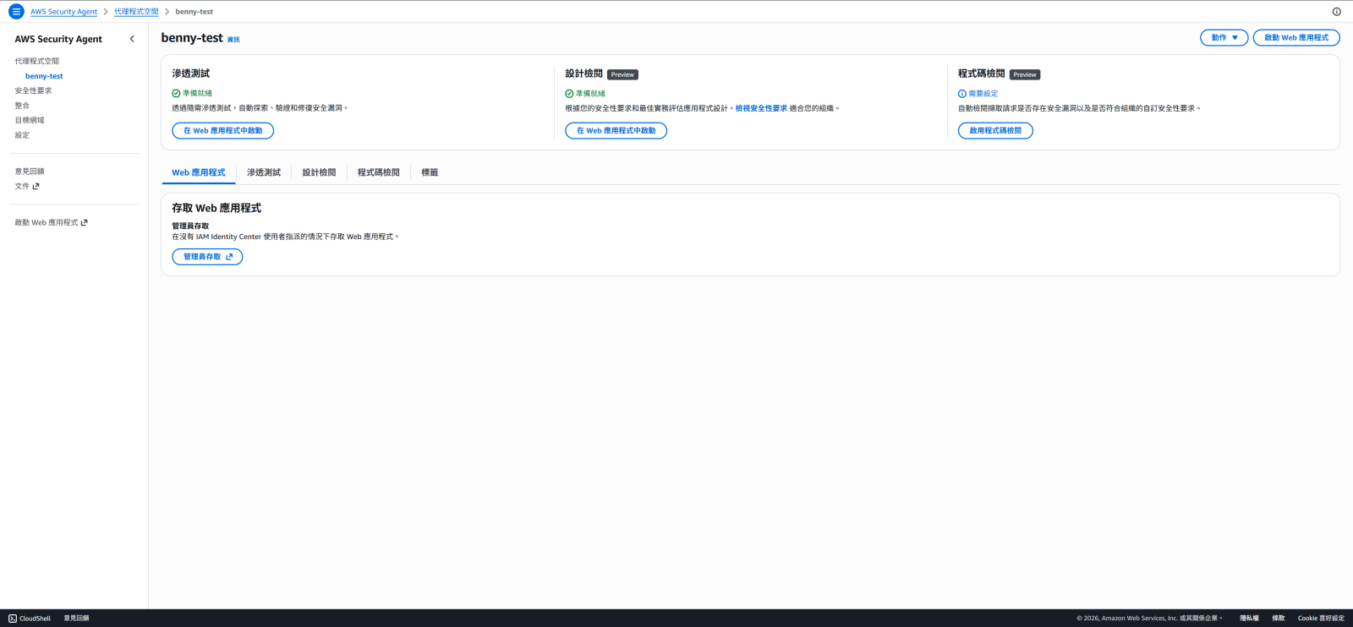Switch to the 程式碼檢閱 tab
1353x627 pixels.
378,172
